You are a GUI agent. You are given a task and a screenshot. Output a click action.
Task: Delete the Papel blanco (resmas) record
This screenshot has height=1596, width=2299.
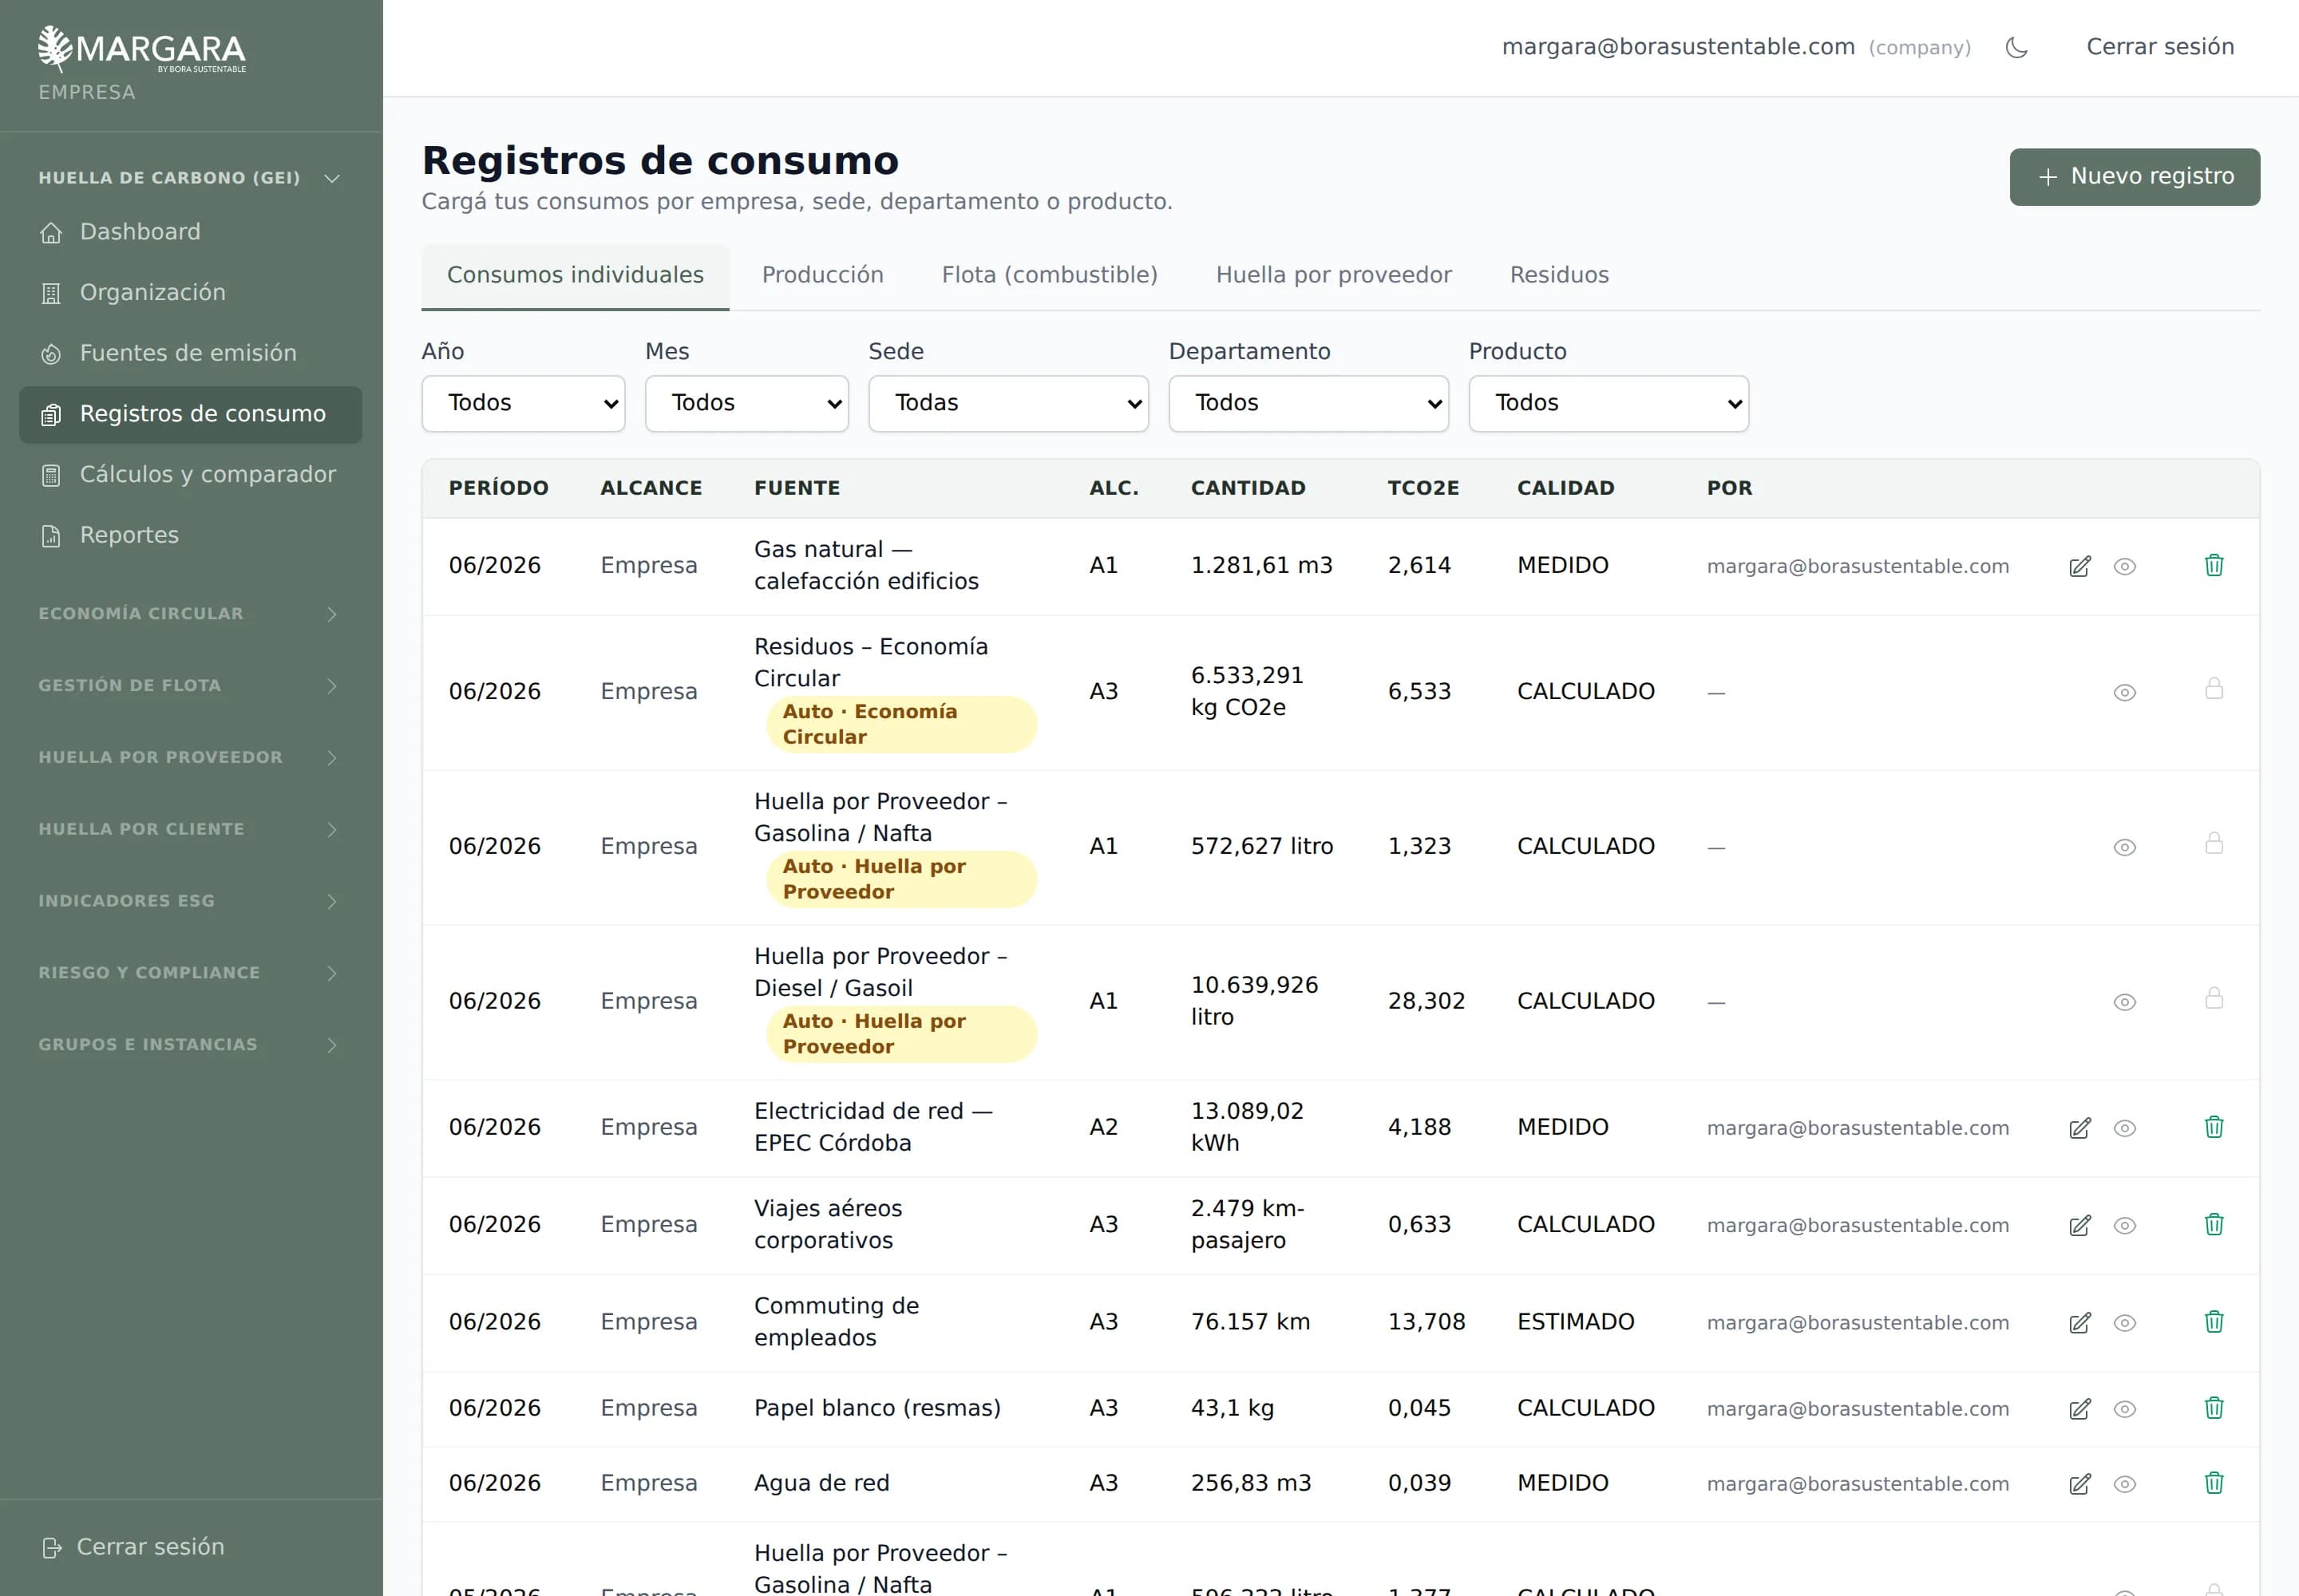coord(2214,1407)
